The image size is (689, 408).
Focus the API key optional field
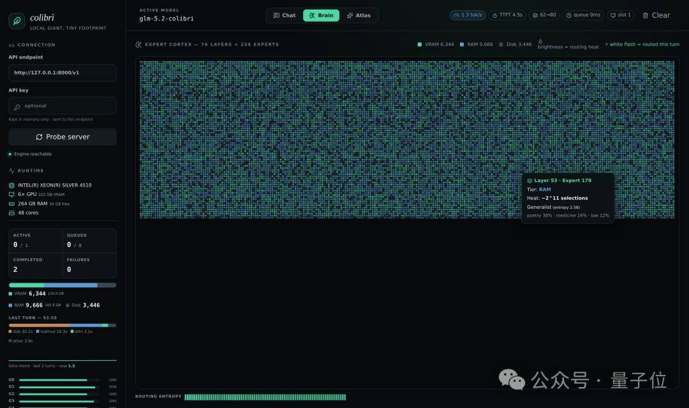(63, 106)
